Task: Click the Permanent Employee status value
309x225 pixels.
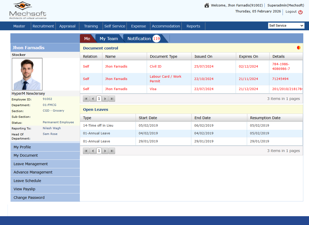Action: pyautogui.click(x=58, y=122)
